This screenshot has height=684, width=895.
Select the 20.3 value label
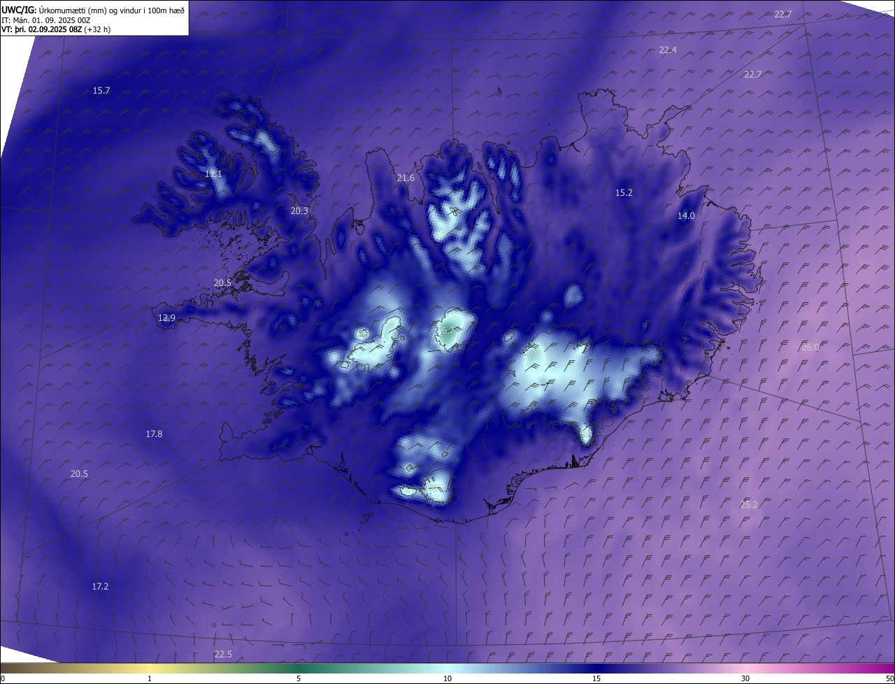[x=299, y=211]
